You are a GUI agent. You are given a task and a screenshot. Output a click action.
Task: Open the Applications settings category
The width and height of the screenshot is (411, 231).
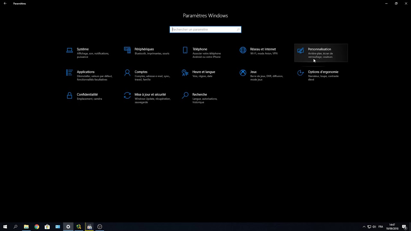tap(90, 75)
